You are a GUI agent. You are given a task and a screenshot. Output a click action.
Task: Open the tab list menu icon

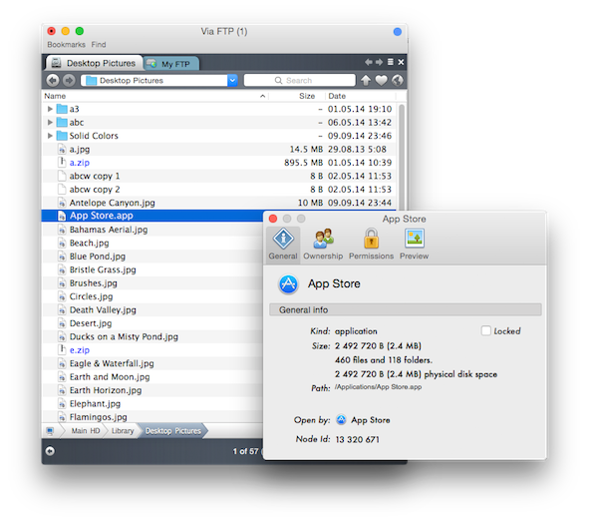click(x=391, y=62)
